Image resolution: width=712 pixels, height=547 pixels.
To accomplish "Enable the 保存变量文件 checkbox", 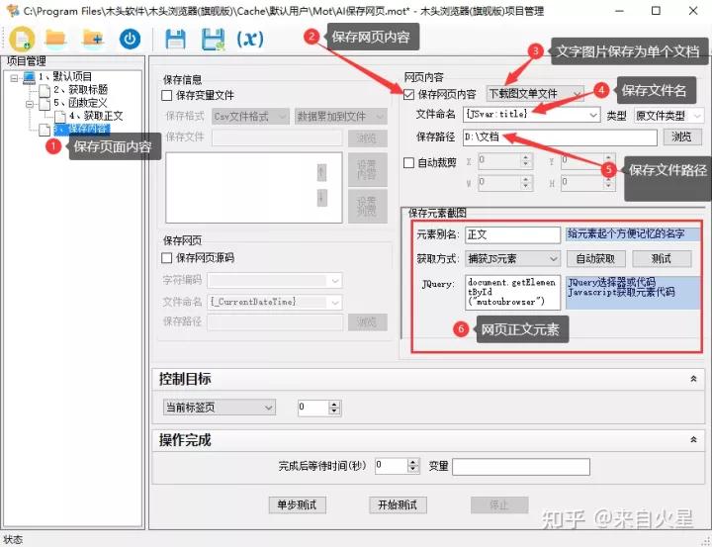I will [x=167, y=95].
